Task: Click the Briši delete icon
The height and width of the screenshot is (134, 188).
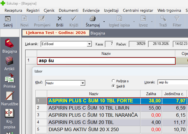Action: (60, 19)
